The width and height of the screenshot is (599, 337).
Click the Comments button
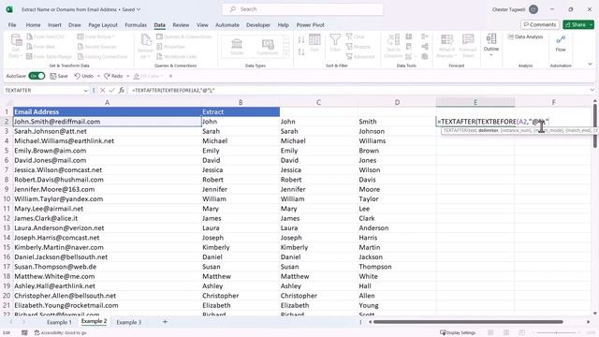tap(540, 24)
